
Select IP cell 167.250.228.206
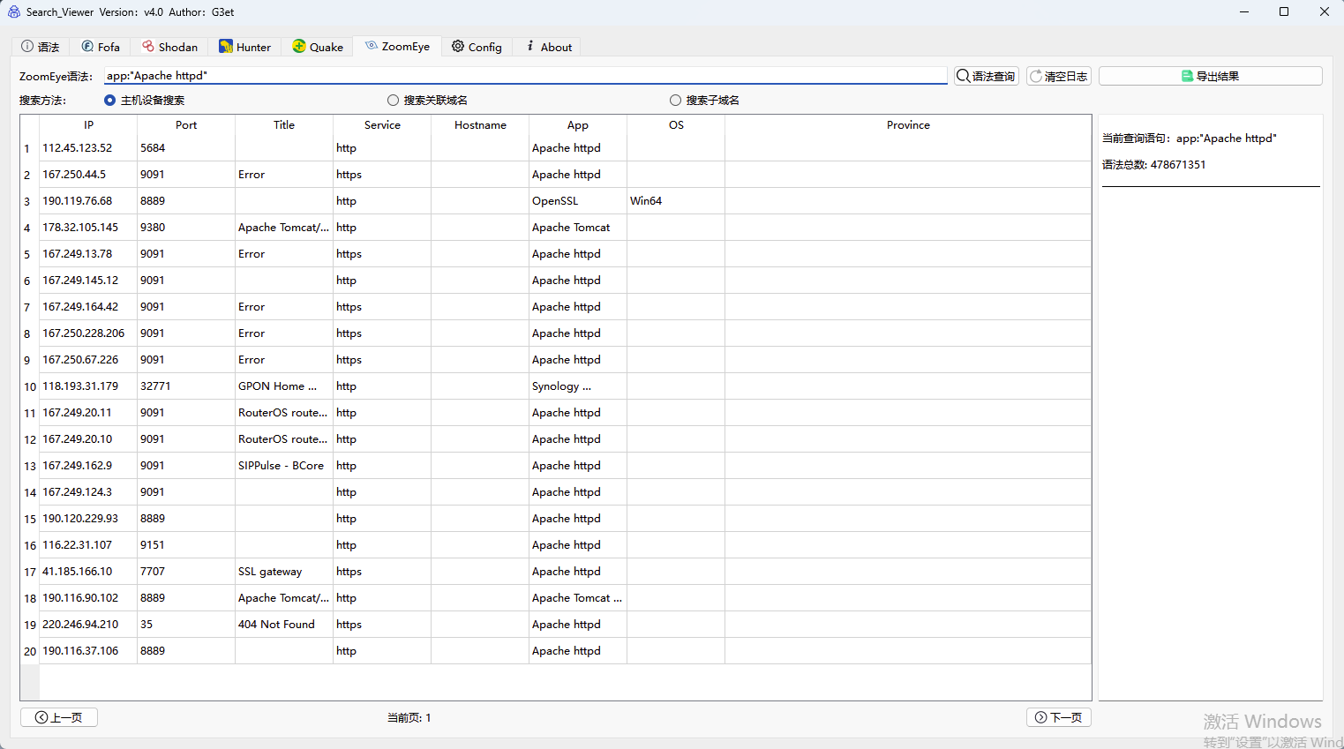point(88,333)
